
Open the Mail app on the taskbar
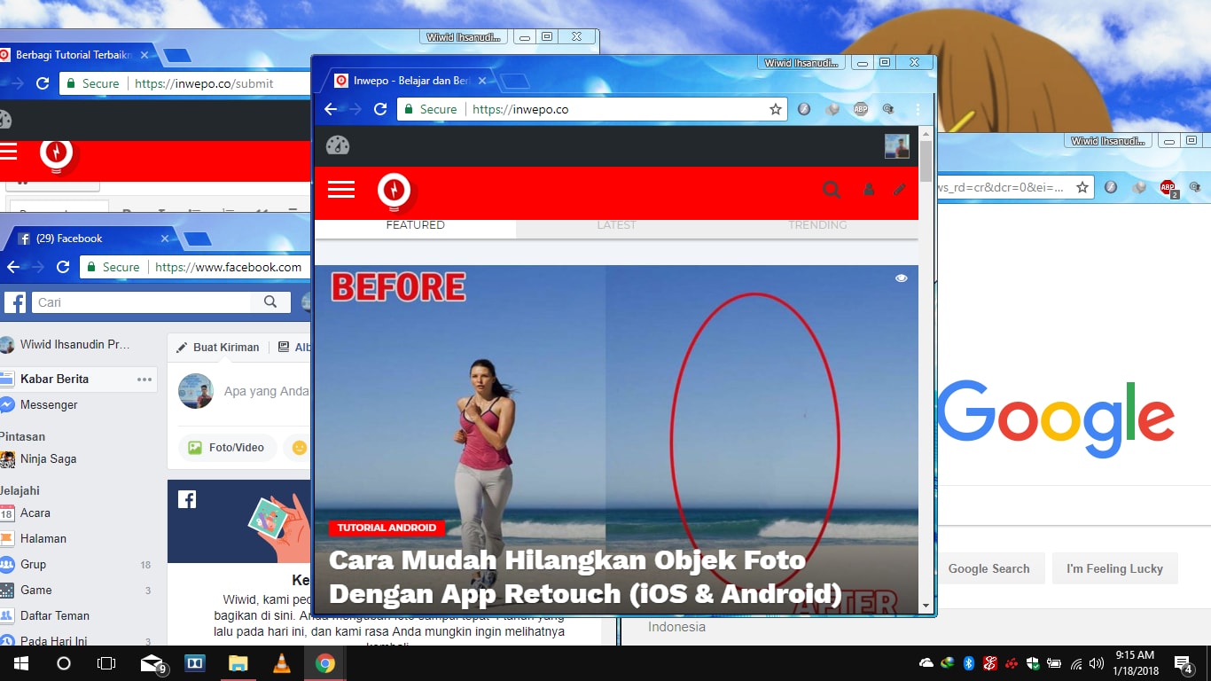[x=152, y=663]
